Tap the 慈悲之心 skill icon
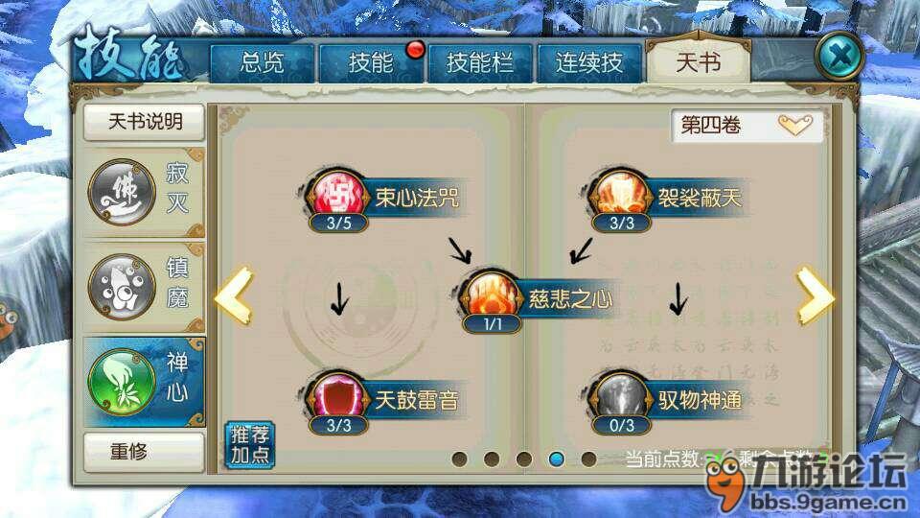This screenshot has width=920, height=518. [491, 296]
